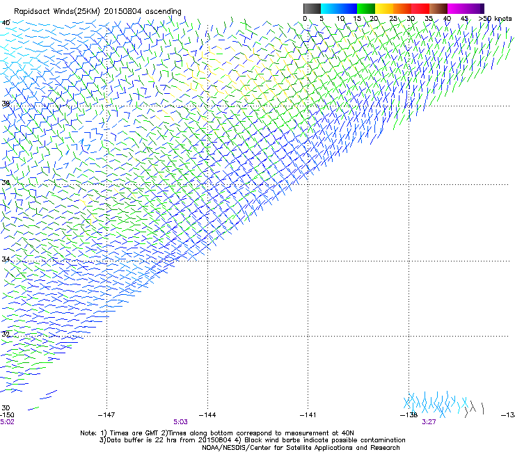Click the legend value '25'
Screen dimensions: 515x452
(x=393, y=19)
